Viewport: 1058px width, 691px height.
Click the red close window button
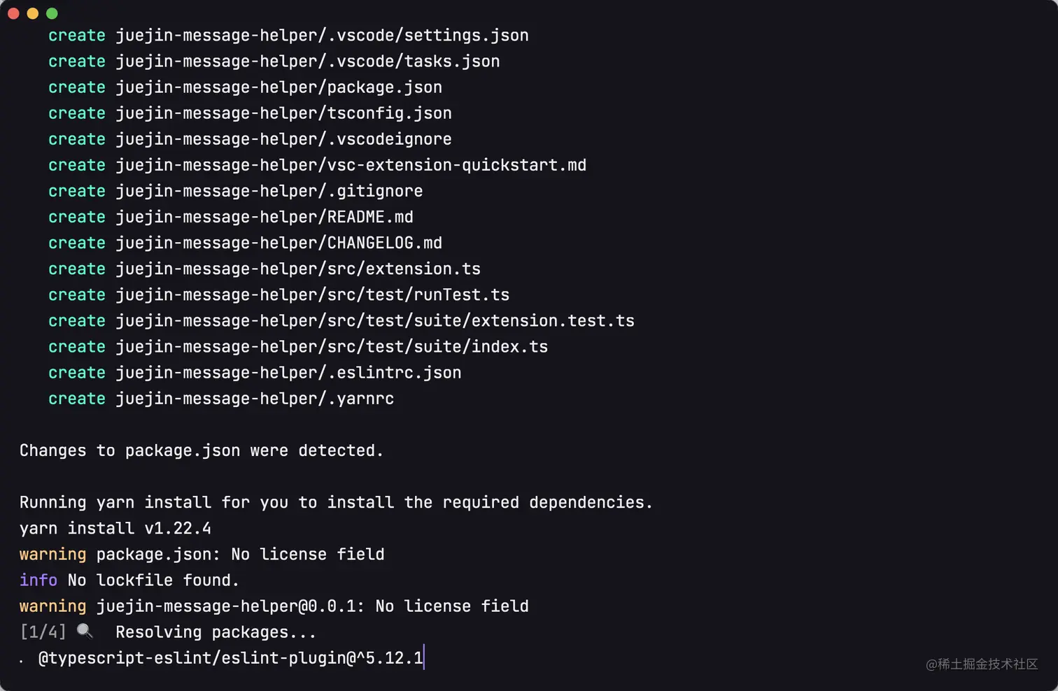pyautogui.click(x=13, y=13)
